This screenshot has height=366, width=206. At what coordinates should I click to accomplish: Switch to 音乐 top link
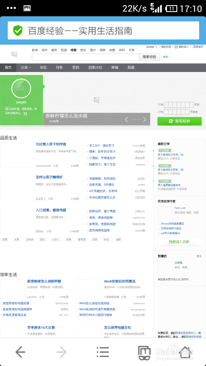coord(83,50)
